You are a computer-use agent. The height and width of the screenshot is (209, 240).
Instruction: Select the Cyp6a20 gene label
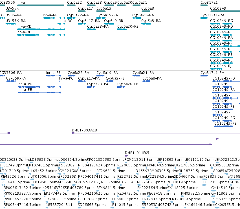(x=125, y=3)
